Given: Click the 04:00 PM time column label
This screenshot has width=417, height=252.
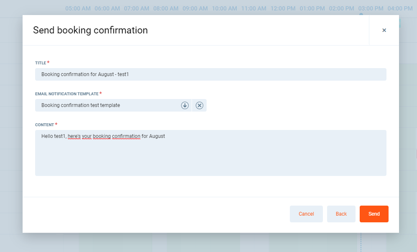Looking at the screenshot, I should point(400,8).
